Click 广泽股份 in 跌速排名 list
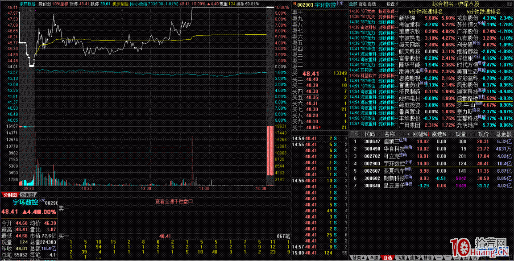This screenshot has height=261, width=514. 467,32
